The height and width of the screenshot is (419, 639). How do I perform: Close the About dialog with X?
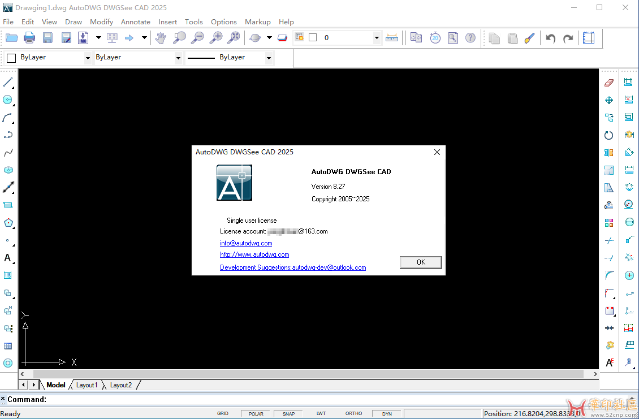coord(437,152)
